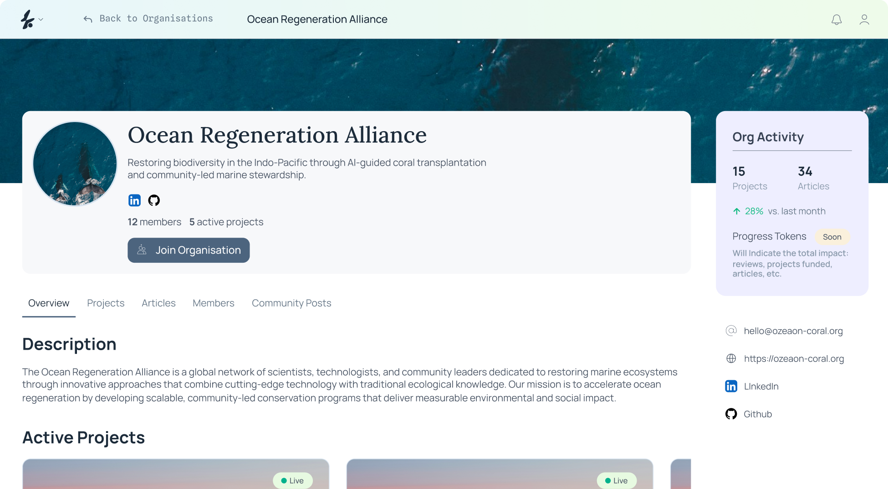Switch to the Articles tab
The height and width of the screenshot is (489, 888).
pos(158,303)
